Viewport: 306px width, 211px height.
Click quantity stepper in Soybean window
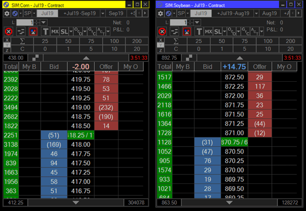point(190,23)
